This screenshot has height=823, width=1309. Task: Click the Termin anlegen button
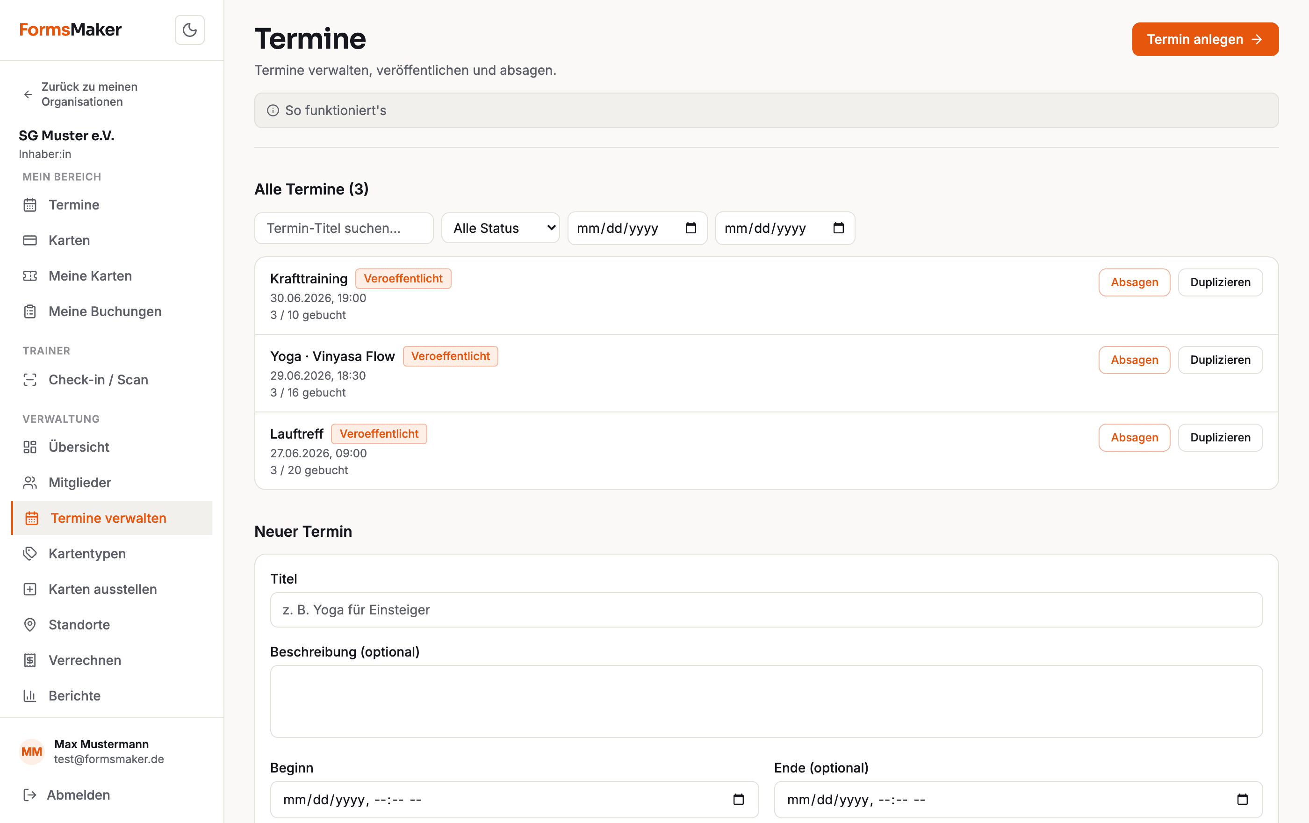[x=1205, y=39]
